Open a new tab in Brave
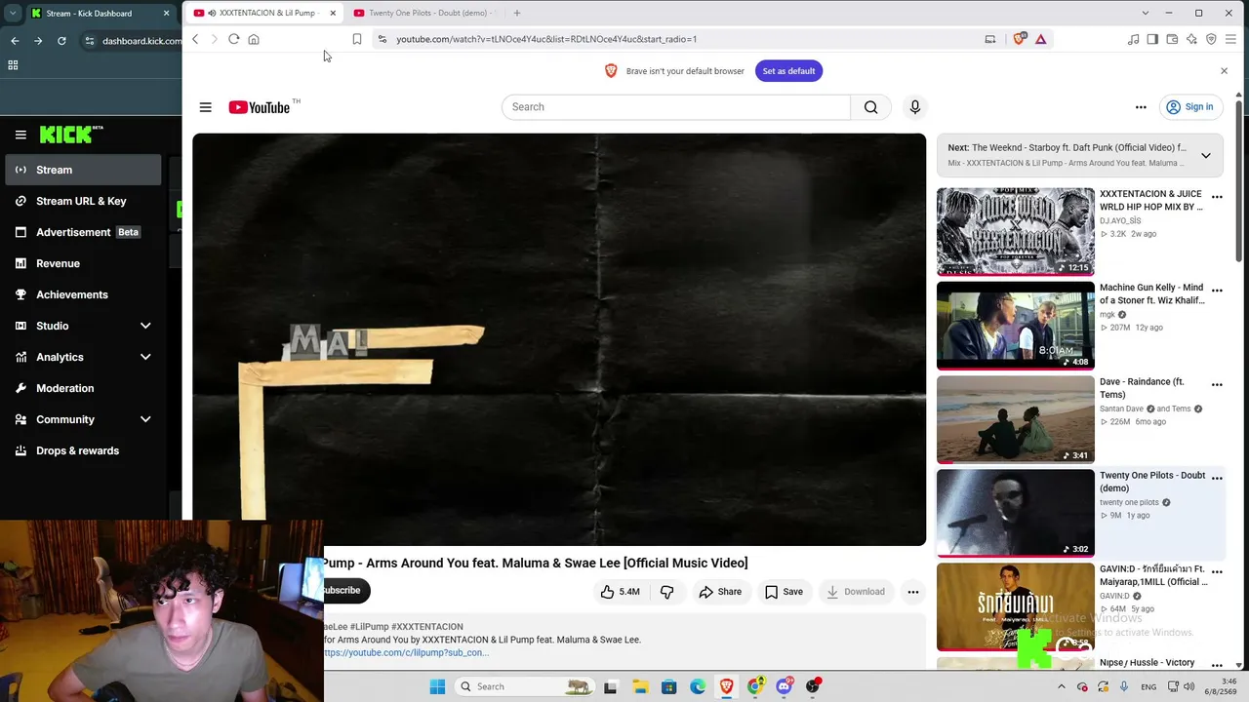Viewport: 1249px width, 702px height. pyautogui.click(x=517, y=13)
